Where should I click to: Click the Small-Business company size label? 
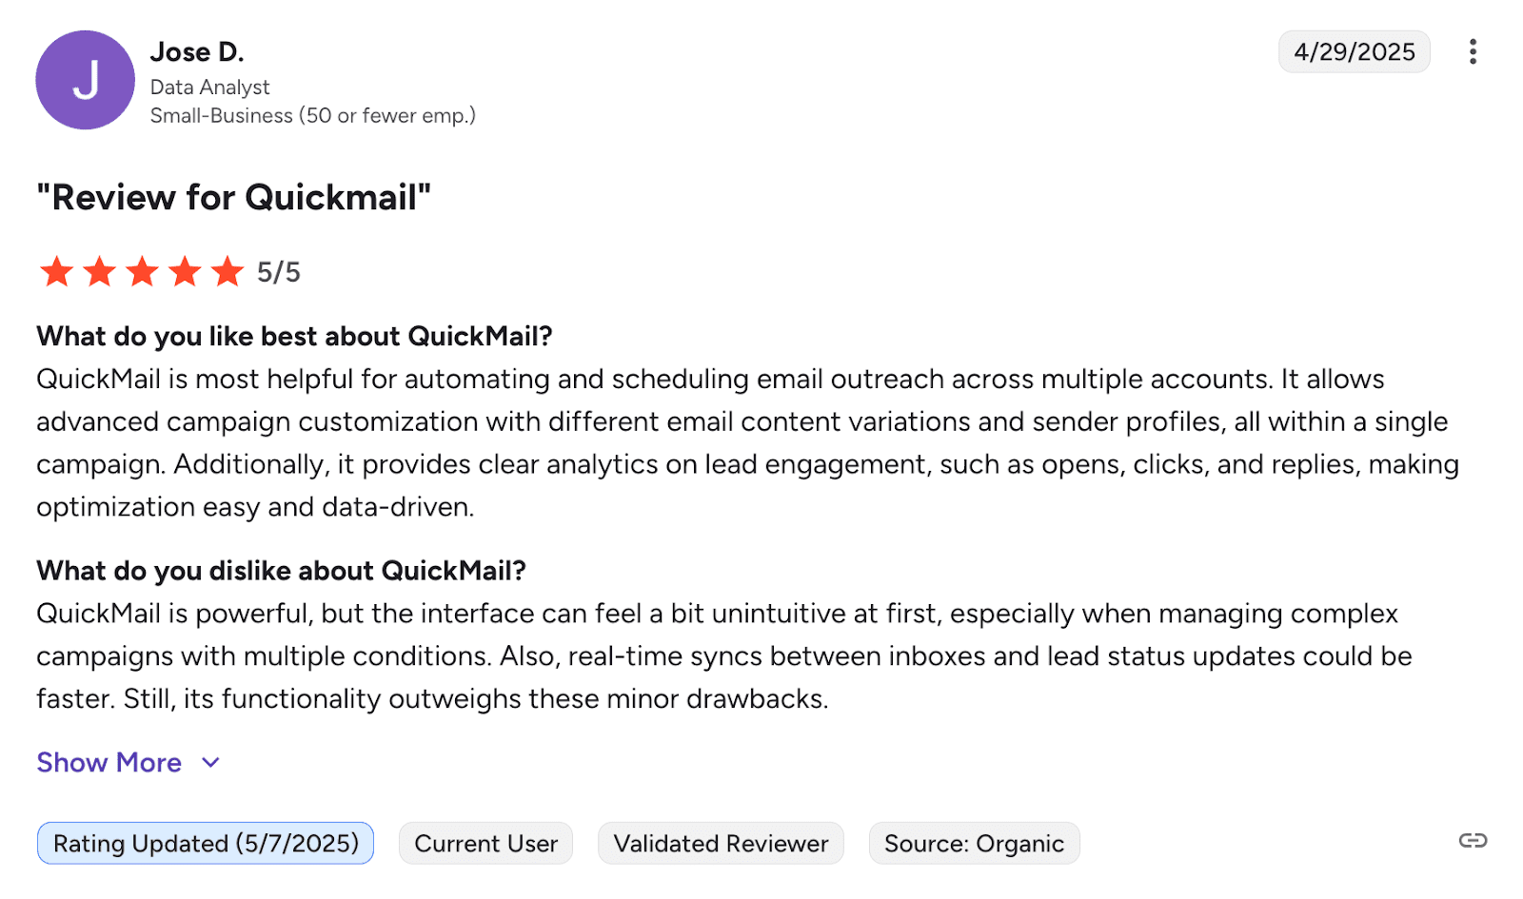point(312,116)
